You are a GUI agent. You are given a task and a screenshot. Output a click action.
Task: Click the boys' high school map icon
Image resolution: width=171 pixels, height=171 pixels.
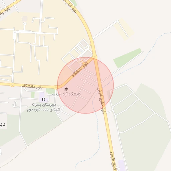pos(43,99)
